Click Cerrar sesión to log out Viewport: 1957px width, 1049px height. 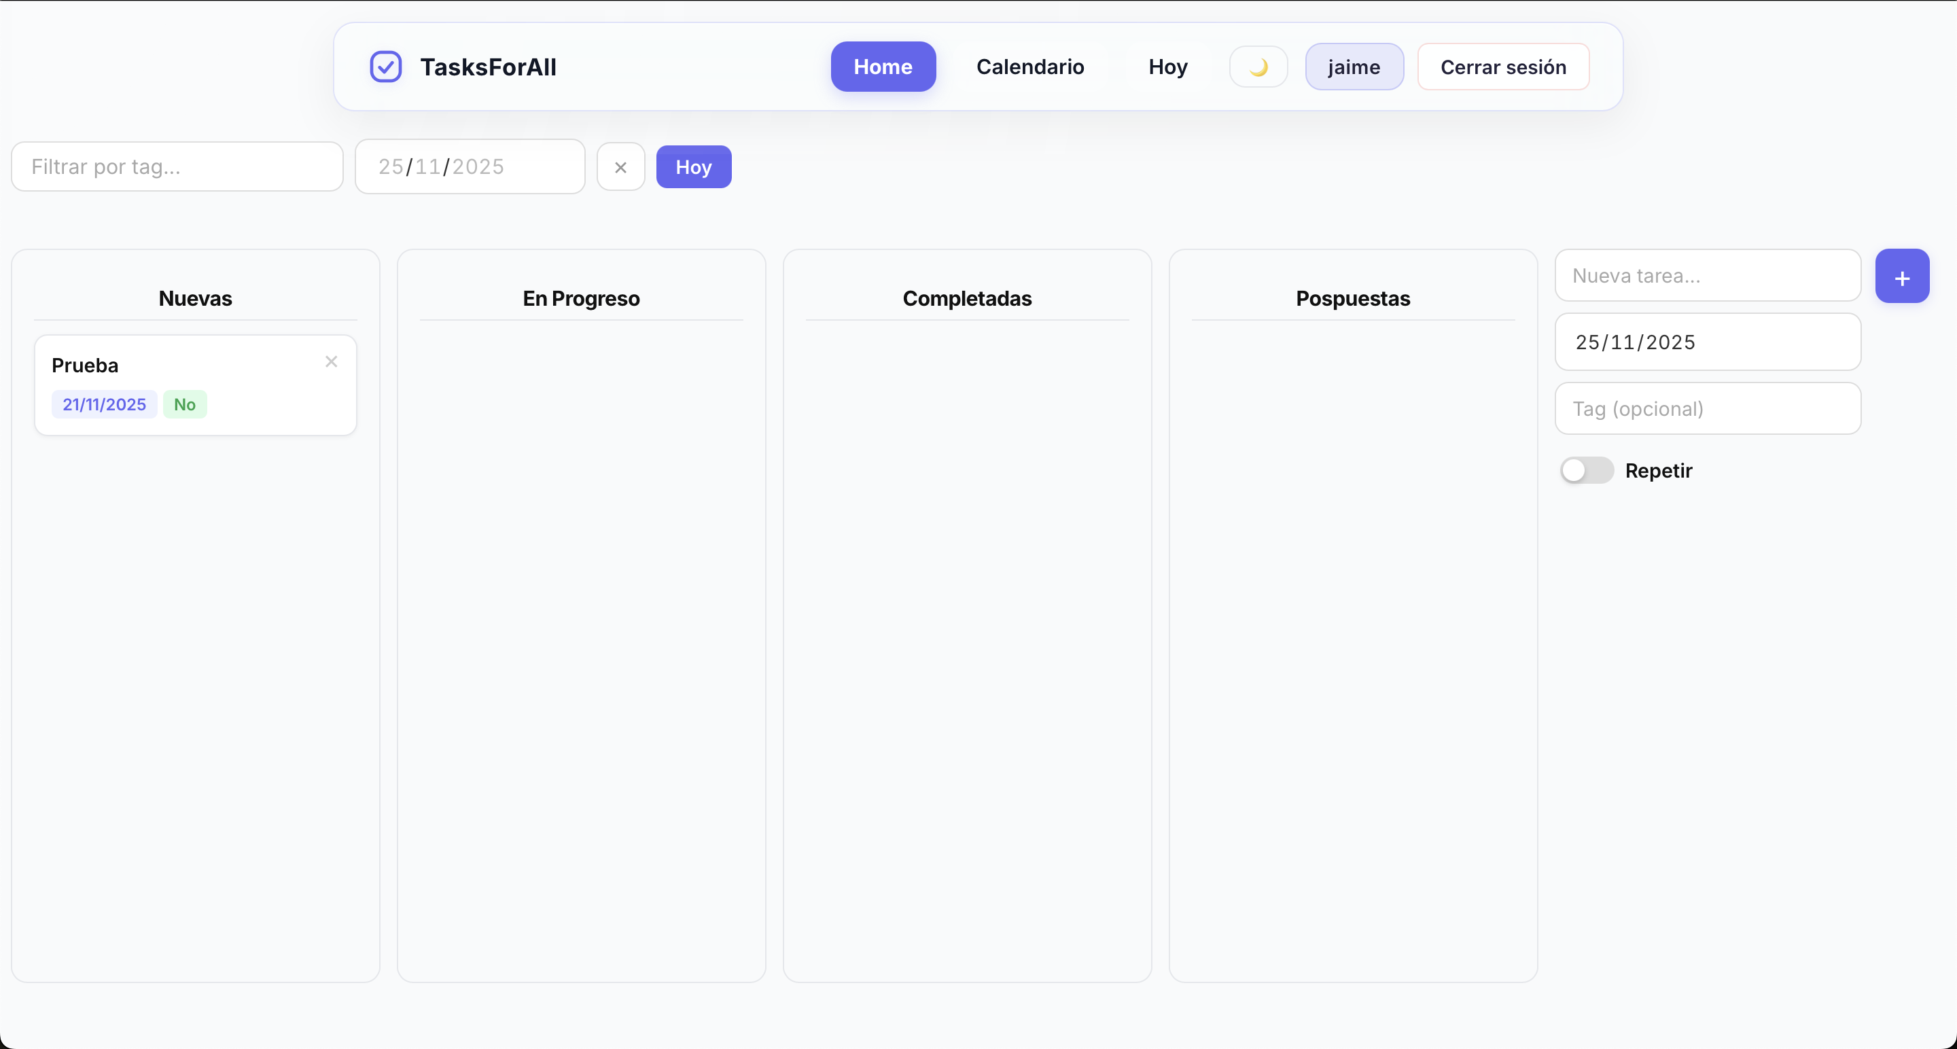pyautogui.click(x=1504, y=66)
